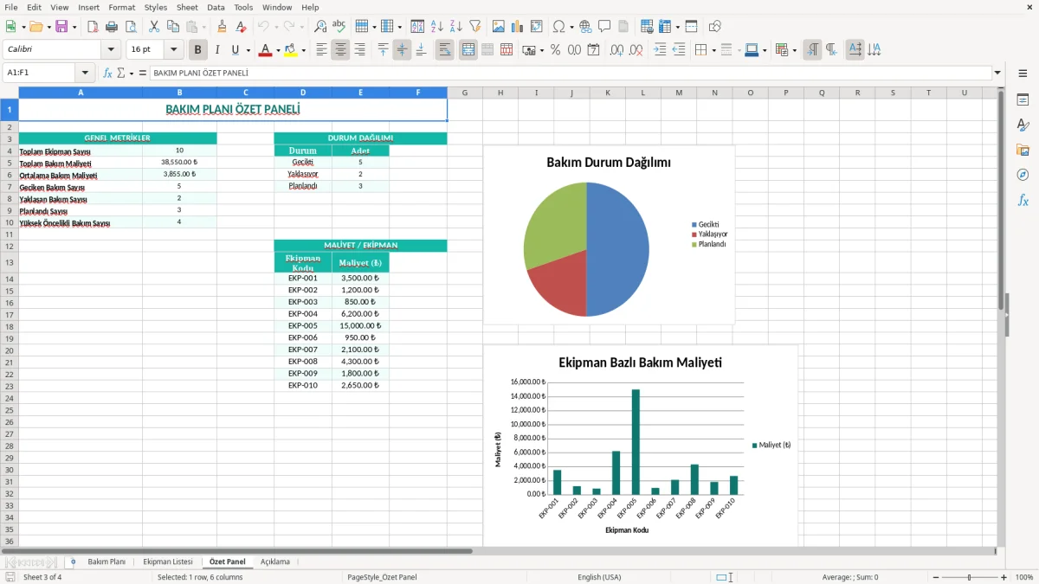Click the Copy icon

pyautogui.click(x=173, y=27)
